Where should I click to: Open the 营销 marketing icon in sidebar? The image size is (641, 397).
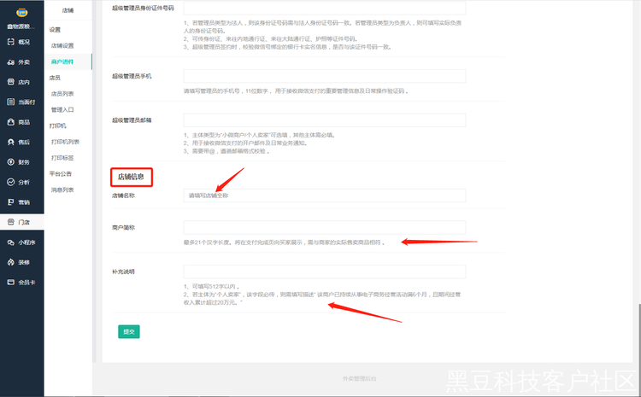[11, 201]
